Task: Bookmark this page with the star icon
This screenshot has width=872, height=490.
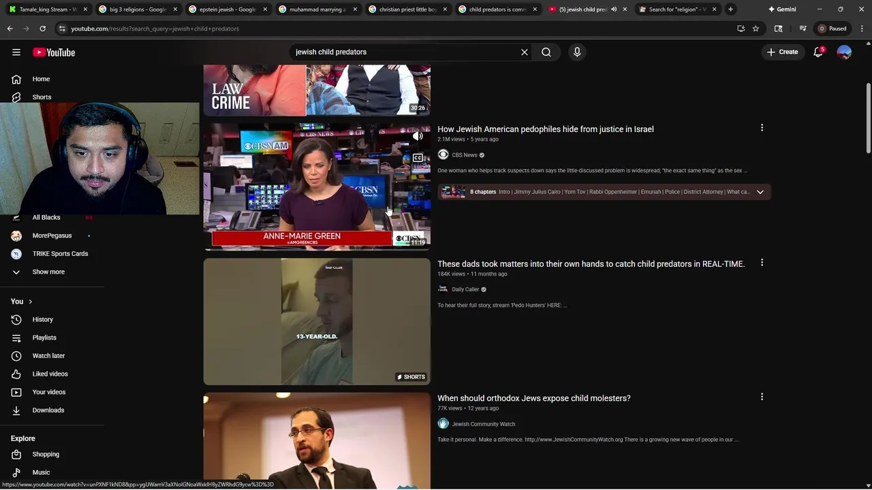Action: pos(756,29)
